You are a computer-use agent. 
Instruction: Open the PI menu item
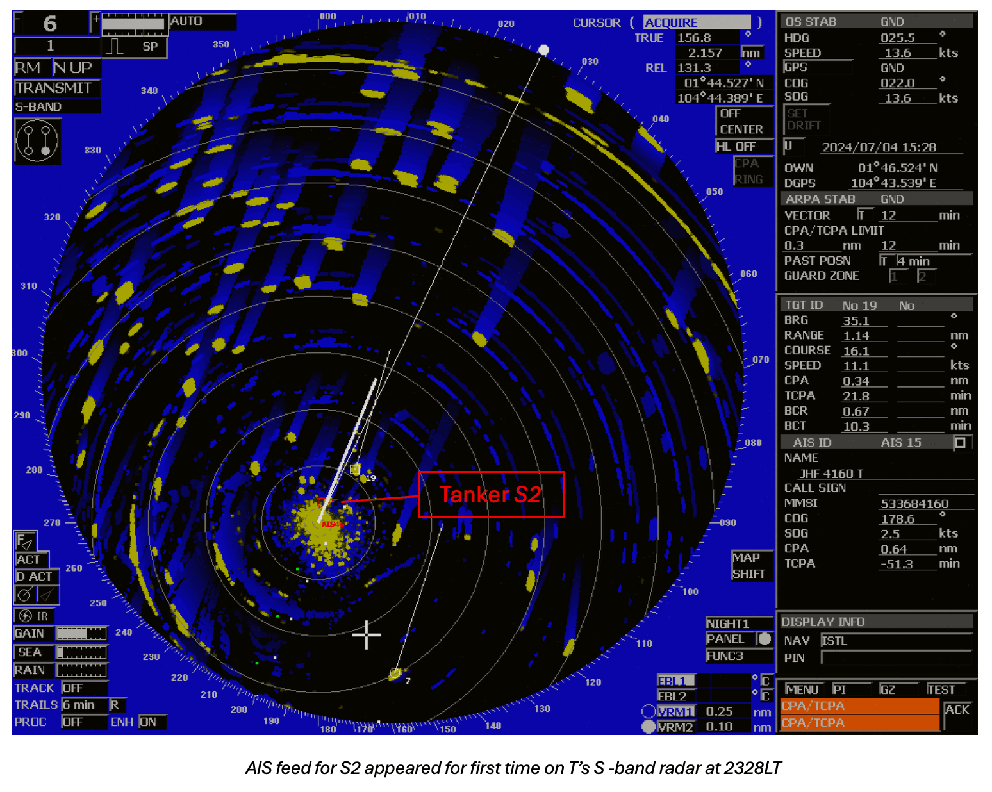839,689
